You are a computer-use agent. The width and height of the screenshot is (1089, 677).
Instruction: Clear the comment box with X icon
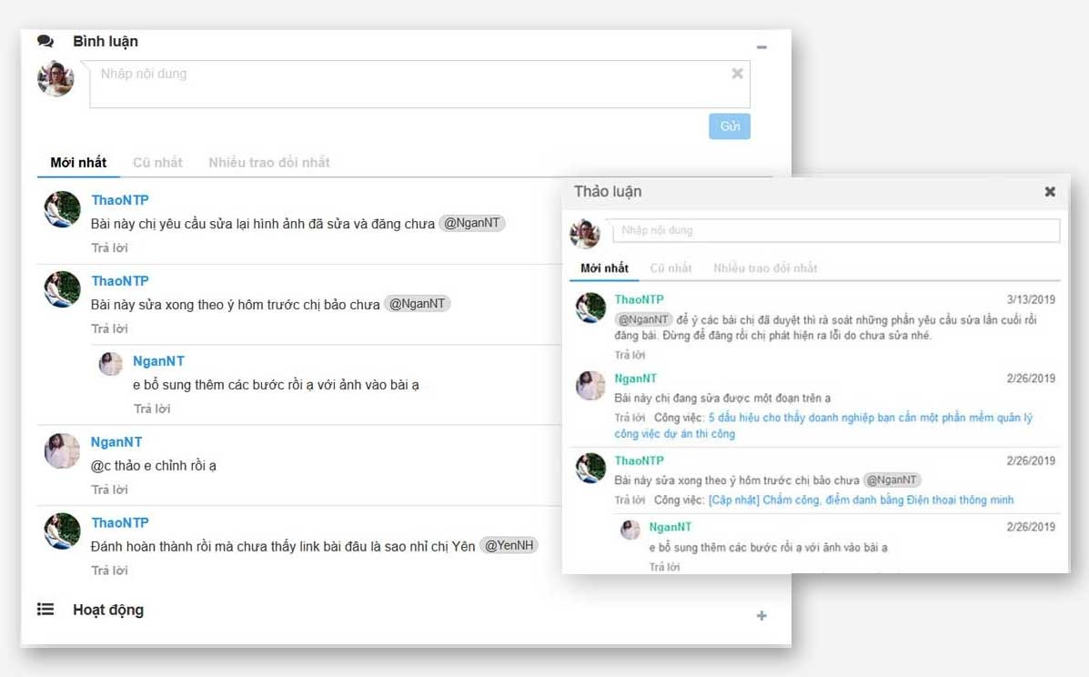point(737,74)
